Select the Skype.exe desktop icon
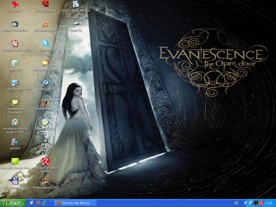Screen dimensions: 276x207 point(45,43)
